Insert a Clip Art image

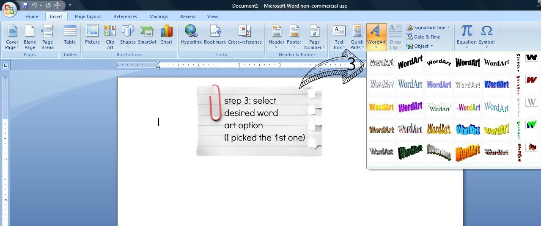110,37
